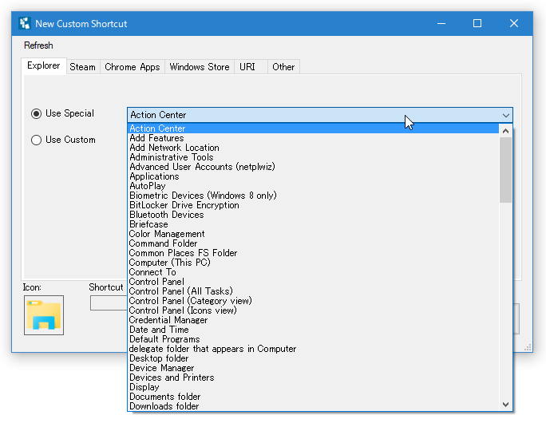Choose Add Features from the list

pos(314,138)
